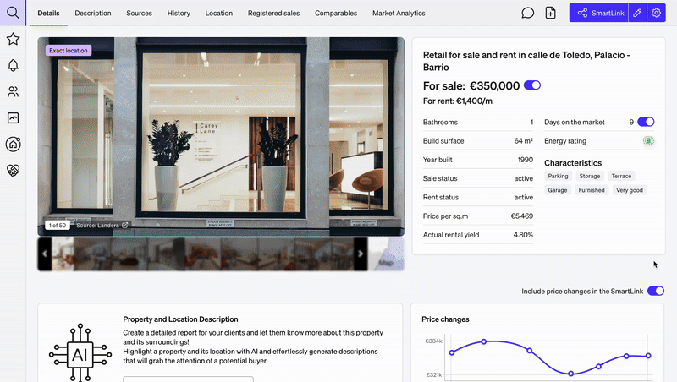
Task: Click the input box under AI description
Action: pos(188,379)
